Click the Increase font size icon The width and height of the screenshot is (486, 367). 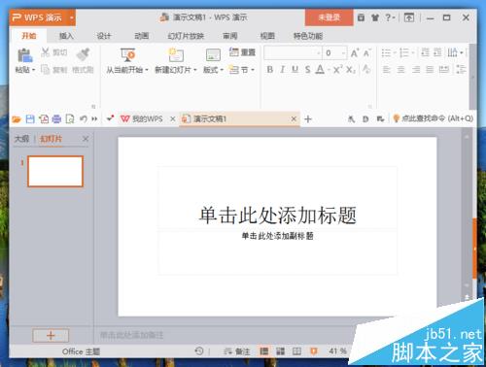pyautogui.click(x=355, y=52)
